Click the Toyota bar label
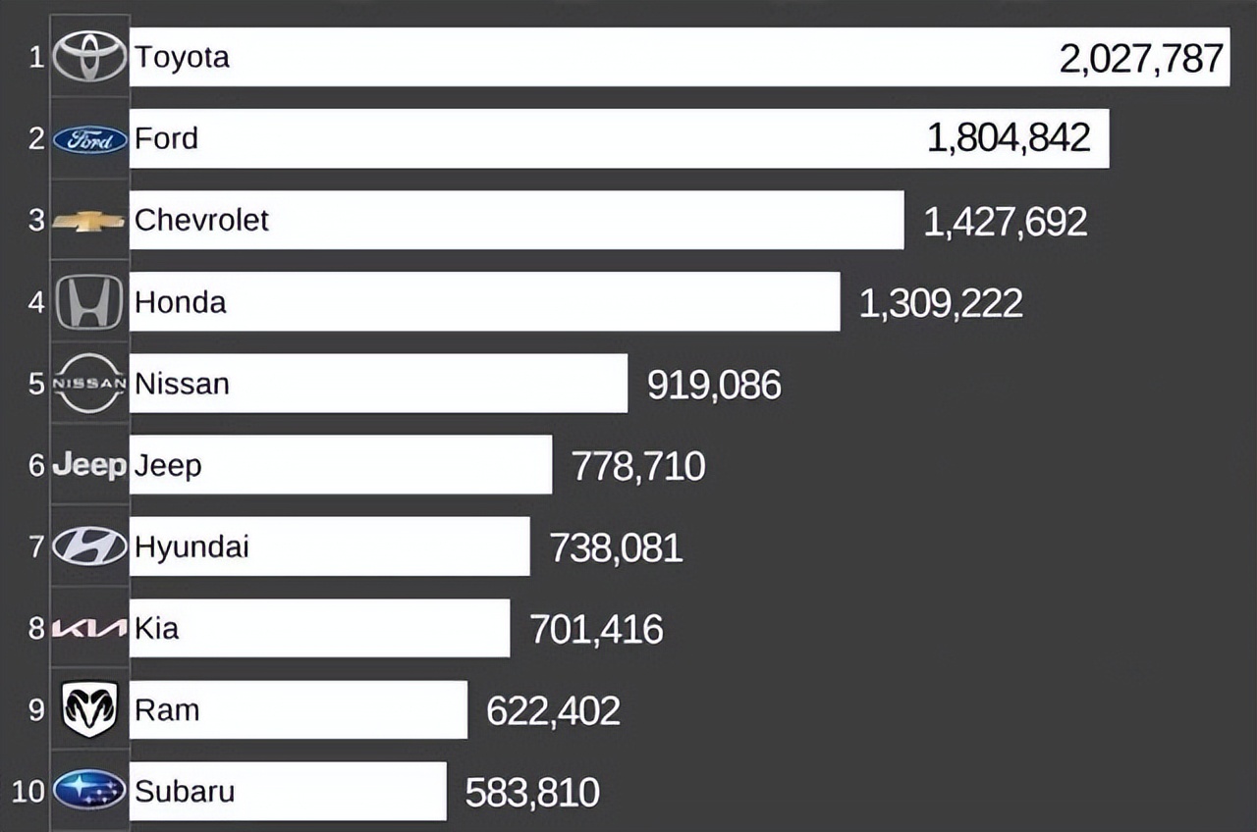 (x=183, y=57)
